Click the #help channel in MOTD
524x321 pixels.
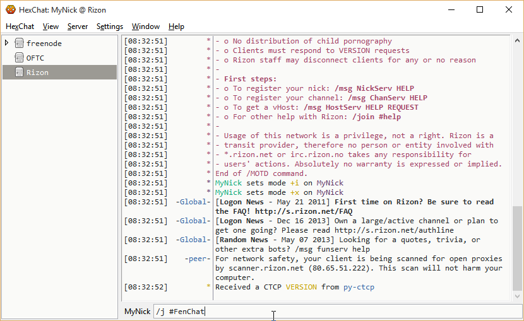pos(390,117)
